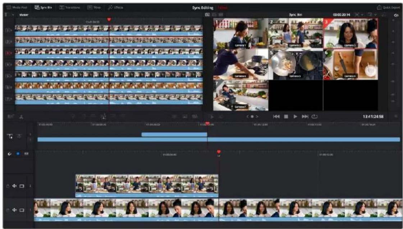
Task: Click the red highlighted camera 3 track icon
Action: pyautogui.click(x=9, y=53)
